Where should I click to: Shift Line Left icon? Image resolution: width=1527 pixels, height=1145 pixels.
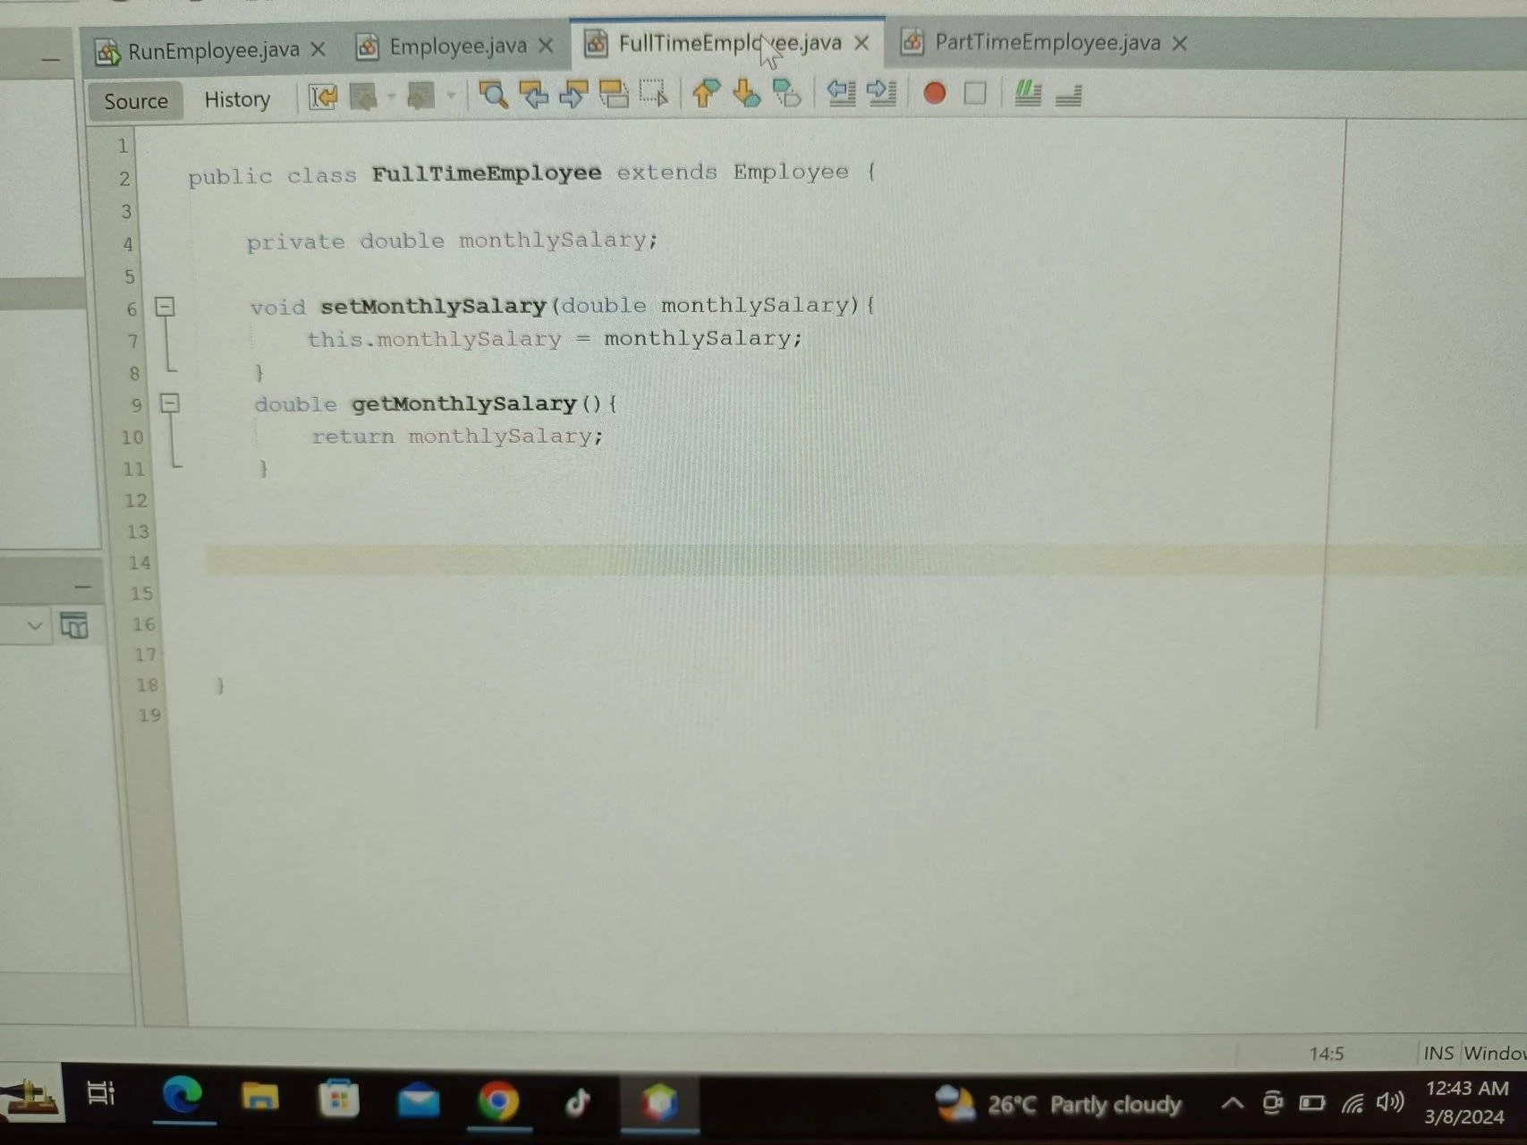point(841,92)
